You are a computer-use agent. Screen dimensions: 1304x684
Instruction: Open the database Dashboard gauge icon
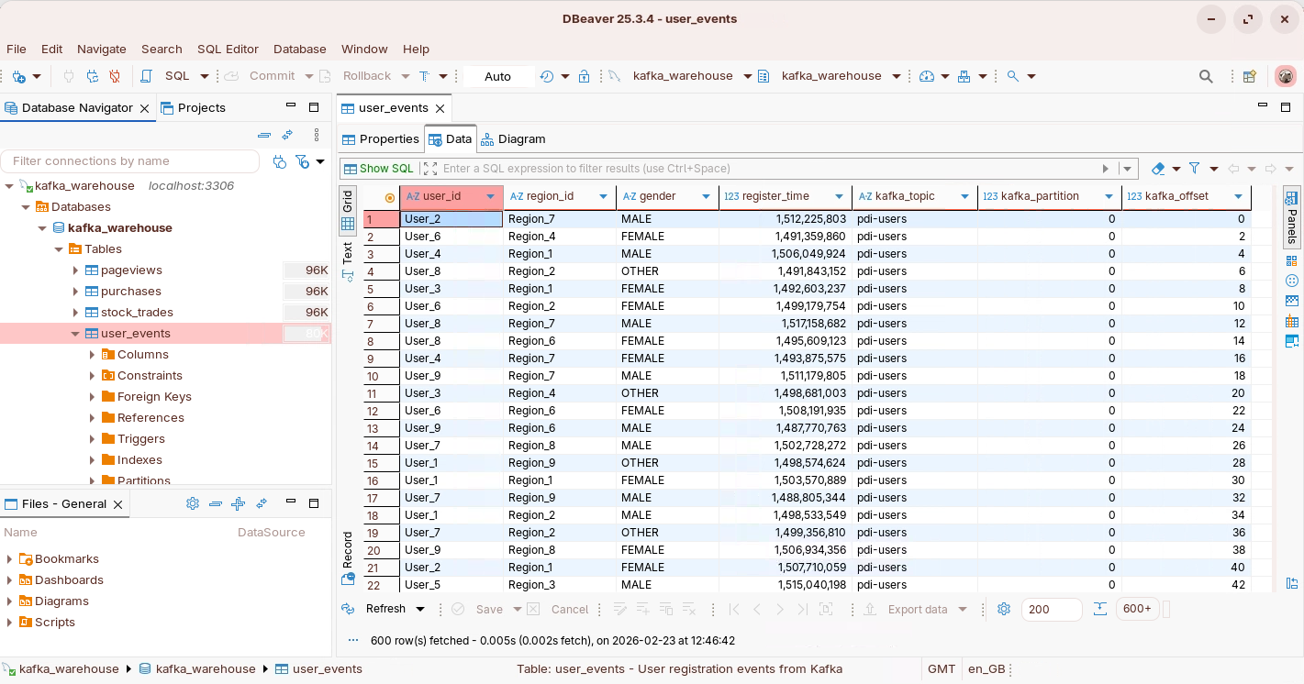point(926,76)
